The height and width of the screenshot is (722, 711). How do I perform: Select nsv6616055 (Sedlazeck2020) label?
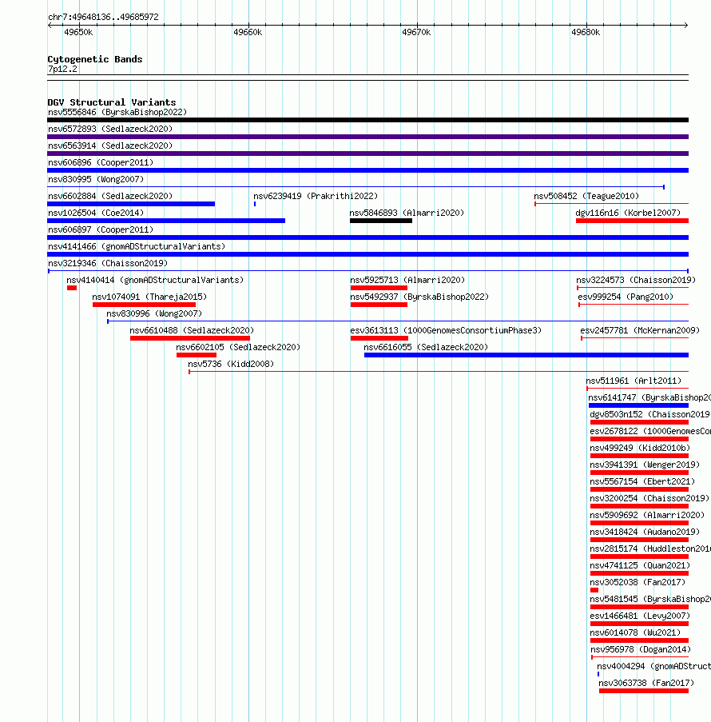coord(426,348)
